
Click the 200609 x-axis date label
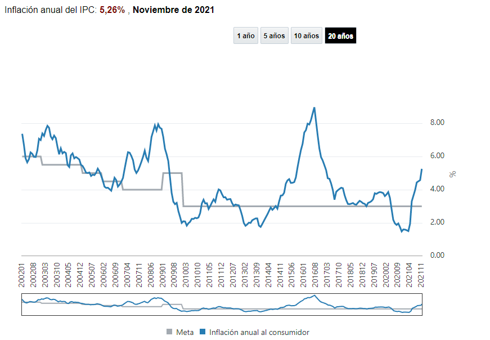115,275
